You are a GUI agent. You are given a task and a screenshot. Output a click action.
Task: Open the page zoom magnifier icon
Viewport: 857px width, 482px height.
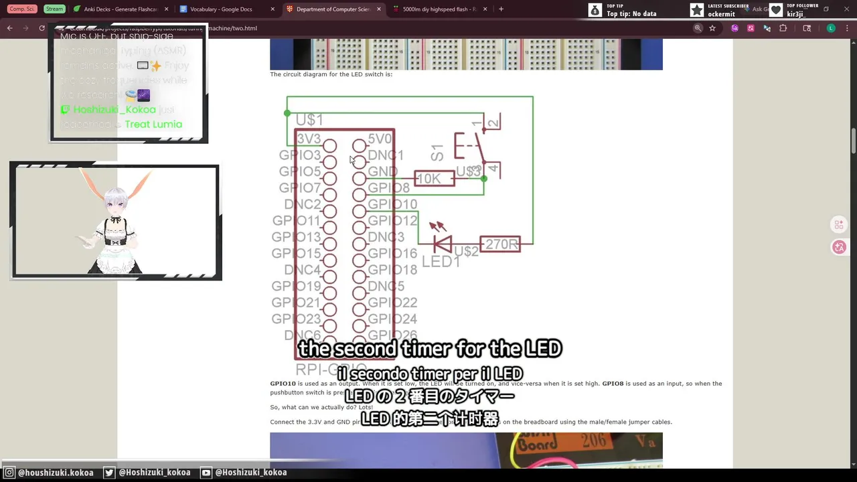[x=698, y=28]
